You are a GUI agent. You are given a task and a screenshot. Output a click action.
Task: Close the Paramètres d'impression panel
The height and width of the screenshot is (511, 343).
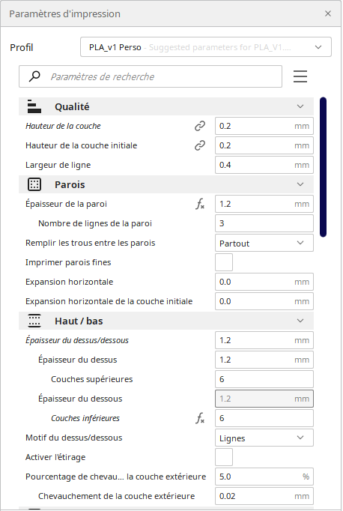click(x=328, y=13)
